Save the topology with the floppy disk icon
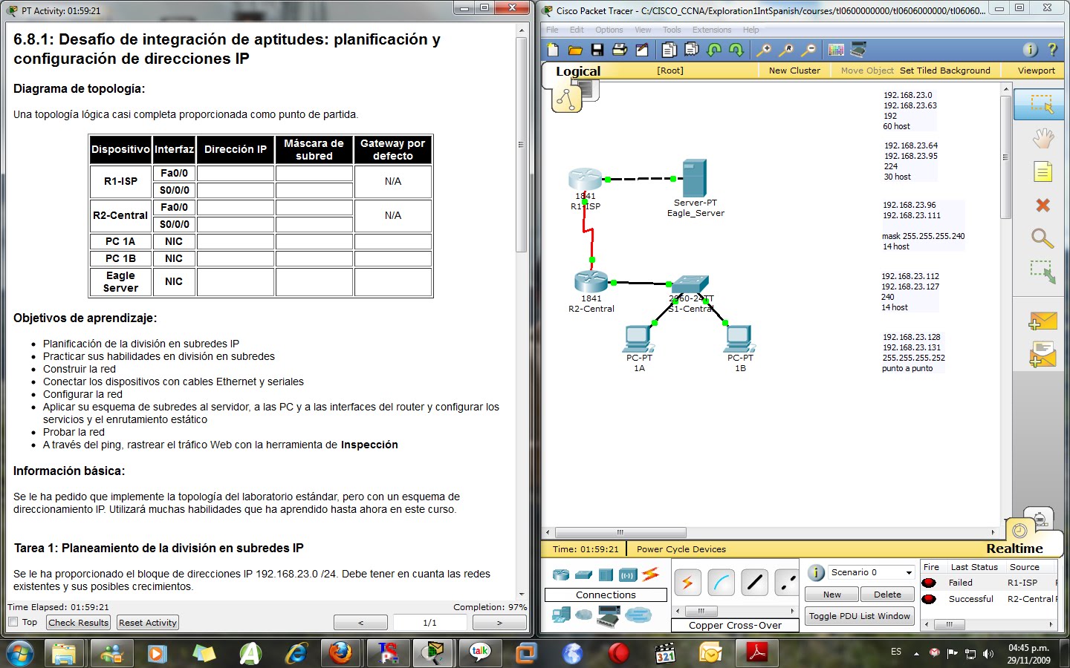The height and width of the screenshot is (668, 1070). pyautogui.click(x=597, y=50)
